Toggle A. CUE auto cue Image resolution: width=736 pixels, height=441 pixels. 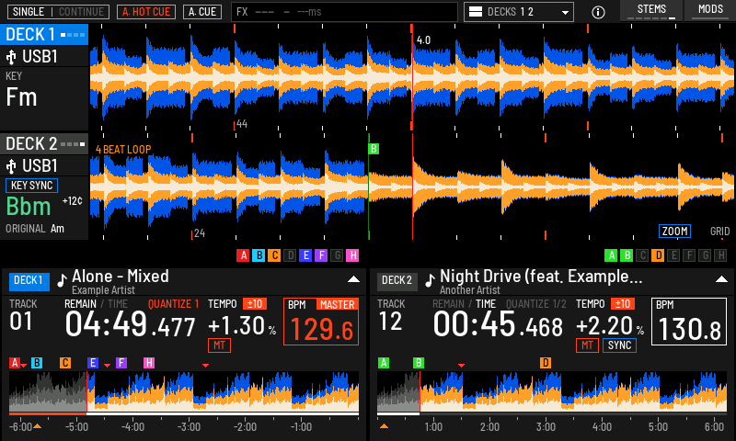click(202, 12)
